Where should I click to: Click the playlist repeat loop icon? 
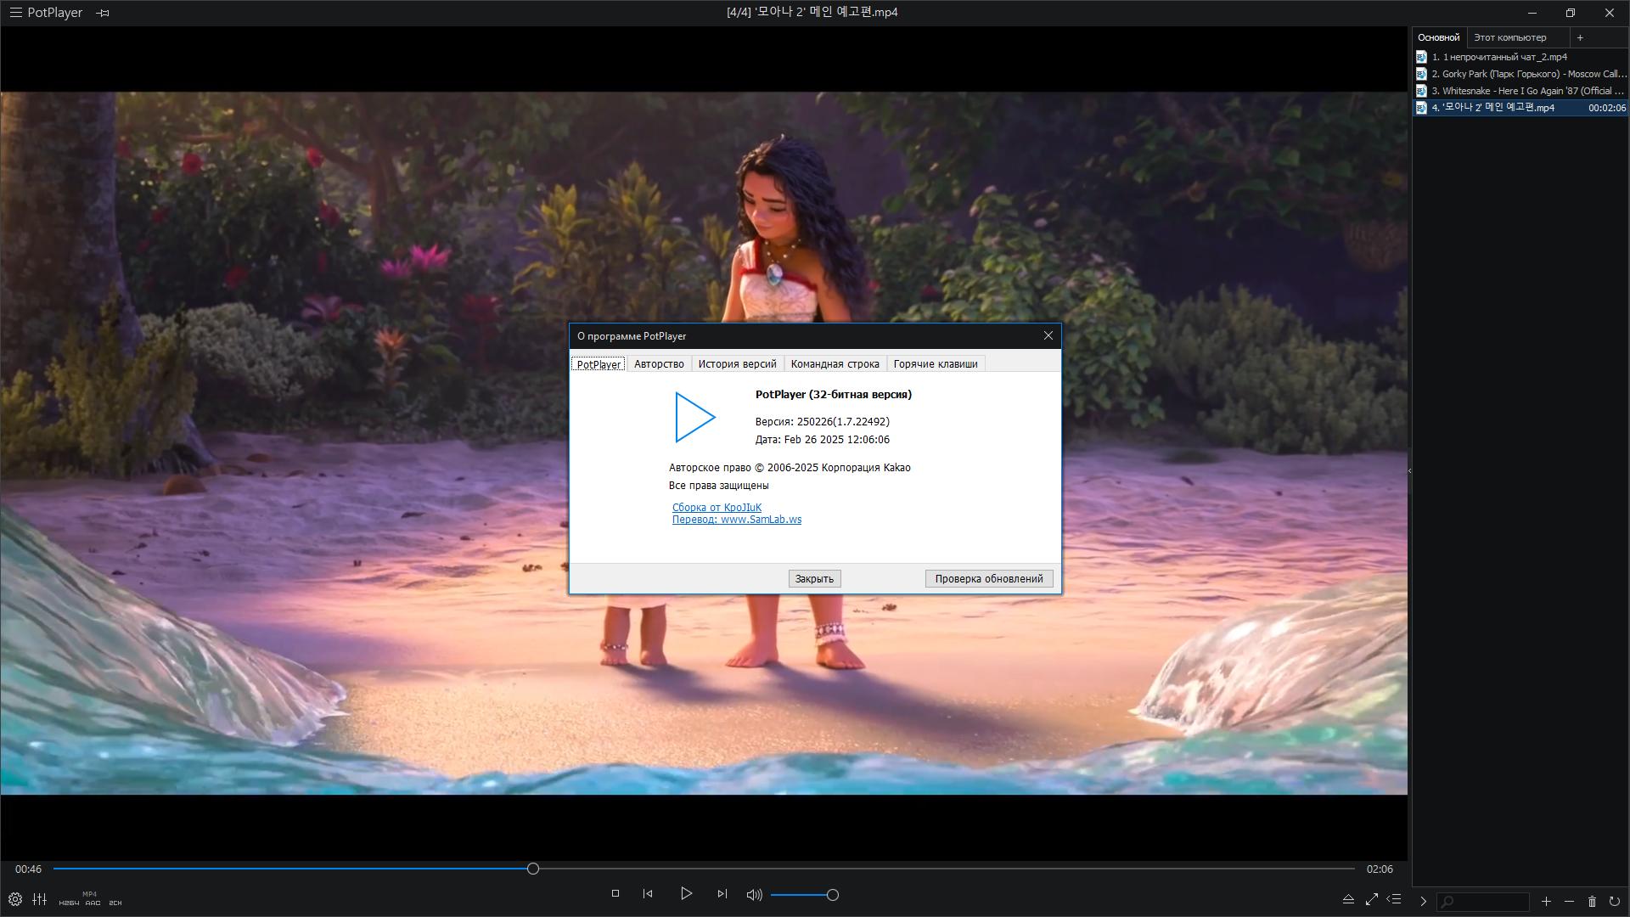[1615, 902]
